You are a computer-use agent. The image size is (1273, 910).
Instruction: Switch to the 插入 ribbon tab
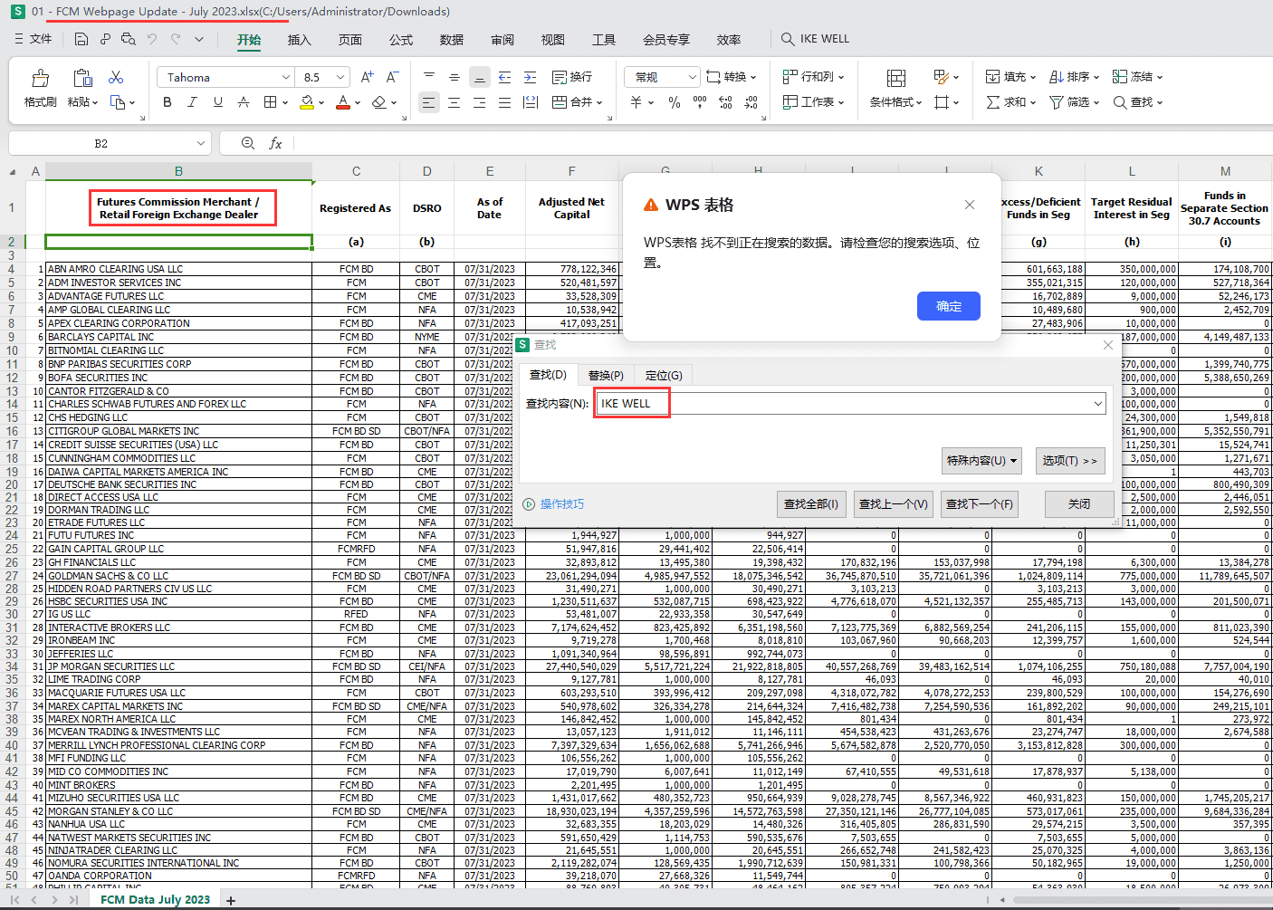[299, 40]
